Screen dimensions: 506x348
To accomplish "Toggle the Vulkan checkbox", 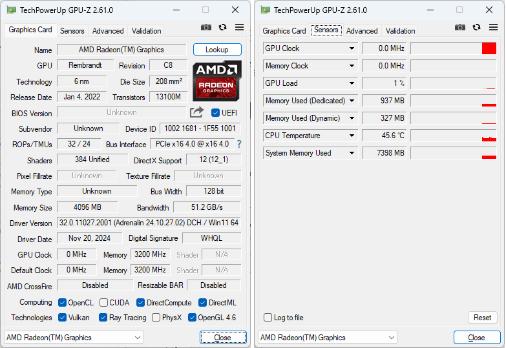I will (62, 318).
